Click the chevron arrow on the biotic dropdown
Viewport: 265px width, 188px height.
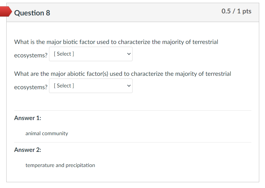point(129,54)
